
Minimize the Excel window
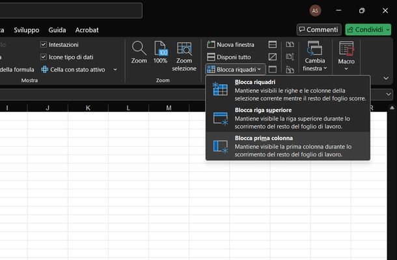[338, 10]
